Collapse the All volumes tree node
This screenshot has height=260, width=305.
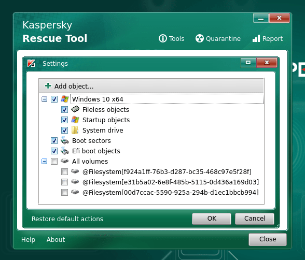pos(45,162)
